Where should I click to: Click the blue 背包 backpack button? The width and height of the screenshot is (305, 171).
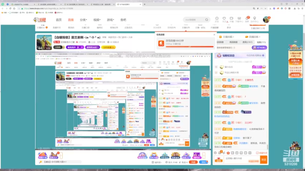204,162
